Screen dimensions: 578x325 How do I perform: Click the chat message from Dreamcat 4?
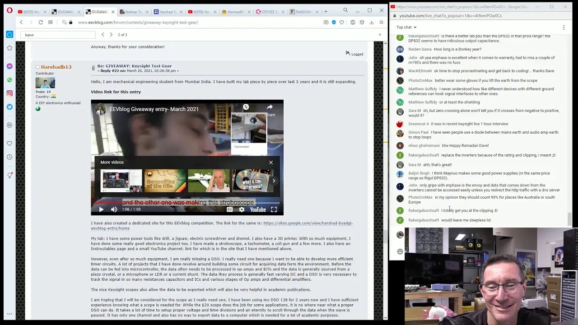(458, 124)
